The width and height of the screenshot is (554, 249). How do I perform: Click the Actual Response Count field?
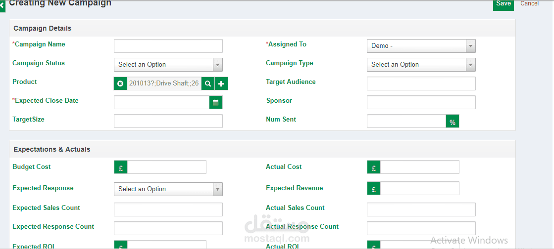421,228
